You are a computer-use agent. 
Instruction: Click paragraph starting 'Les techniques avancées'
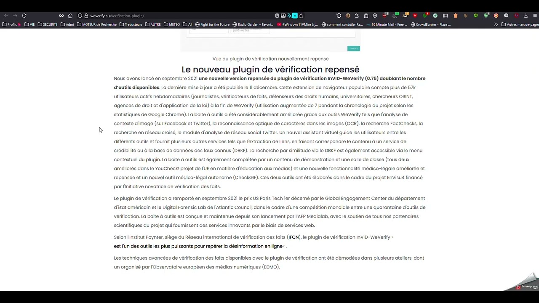coord(269,263)
